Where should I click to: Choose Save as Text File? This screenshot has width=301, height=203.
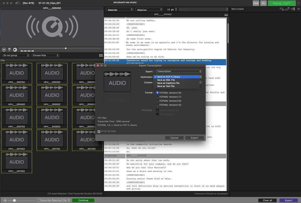(176, 86)
